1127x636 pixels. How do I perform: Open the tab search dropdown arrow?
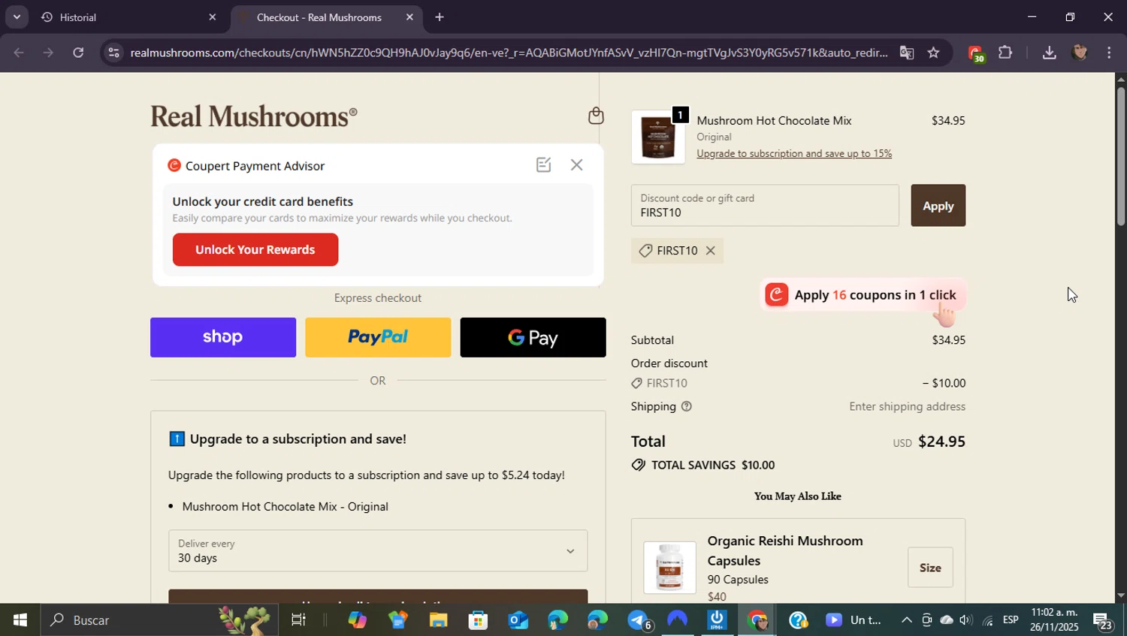(x=17, y=17)
